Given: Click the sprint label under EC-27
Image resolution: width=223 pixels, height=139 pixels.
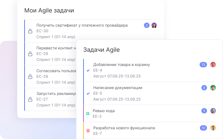Looking at the screenshot, I should coord(56,105).
